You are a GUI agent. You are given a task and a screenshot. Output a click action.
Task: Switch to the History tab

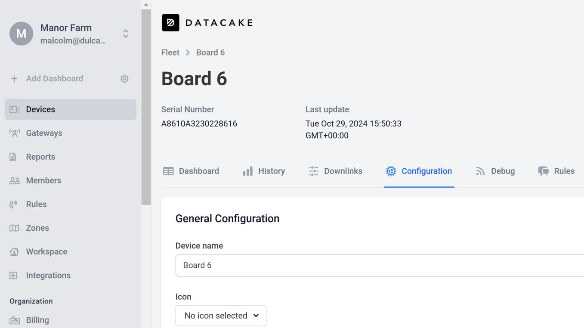(x=264, y=171)
